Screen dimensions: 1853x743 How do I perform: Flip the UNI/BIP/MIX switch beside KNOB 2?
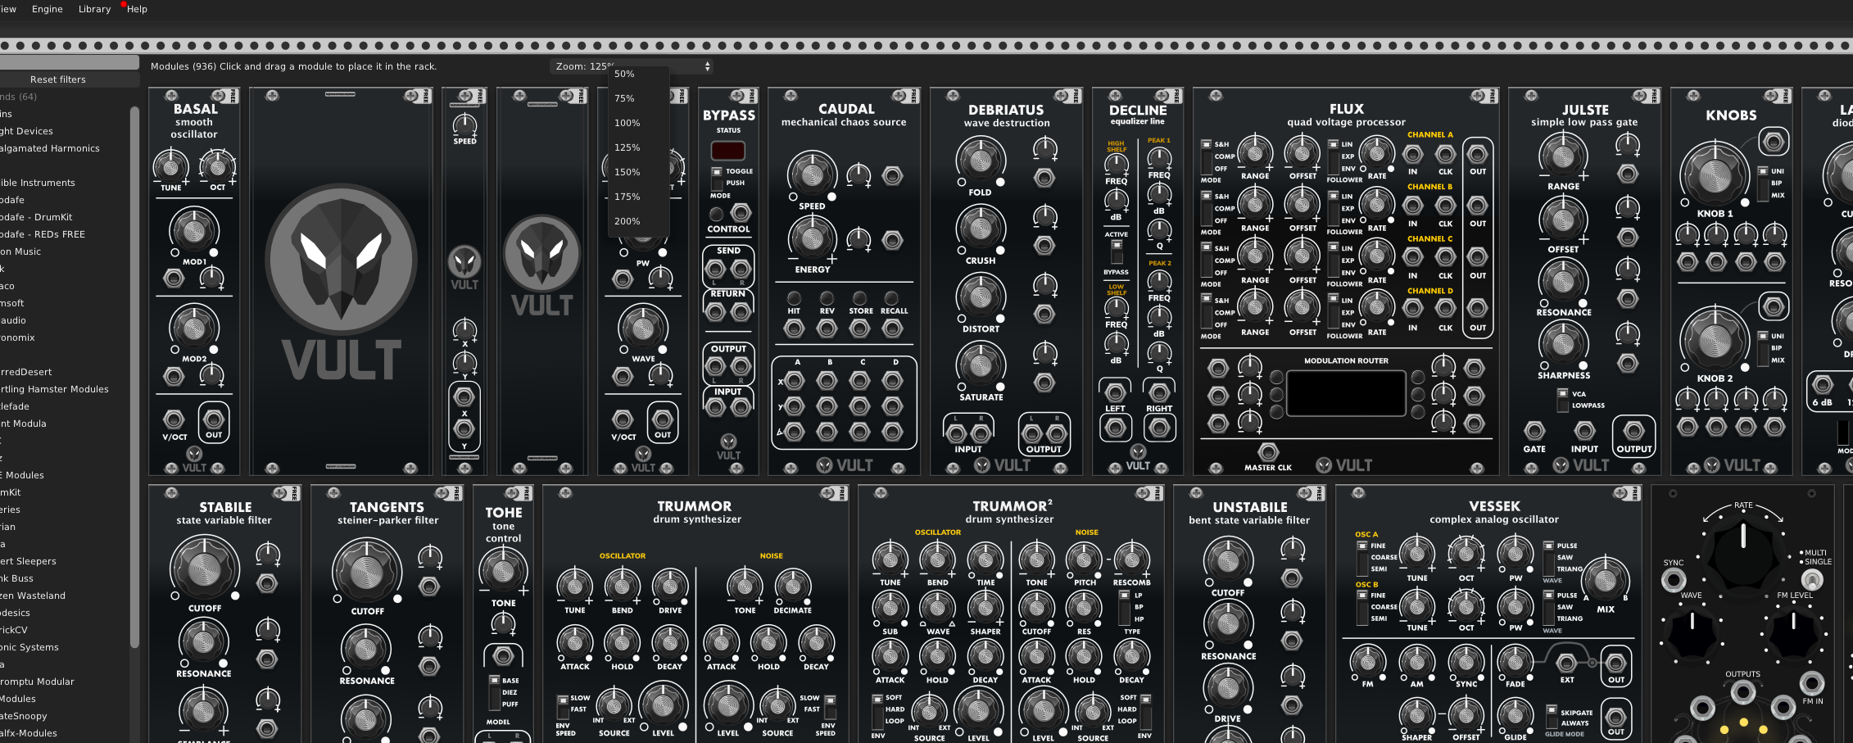point(1763,347)
